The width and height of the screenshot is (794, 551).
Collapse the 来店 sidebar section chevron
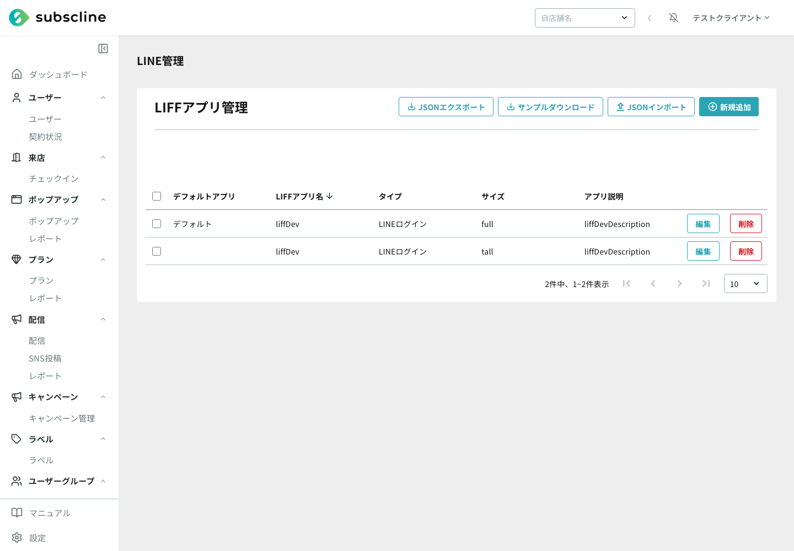coord(103,158)
